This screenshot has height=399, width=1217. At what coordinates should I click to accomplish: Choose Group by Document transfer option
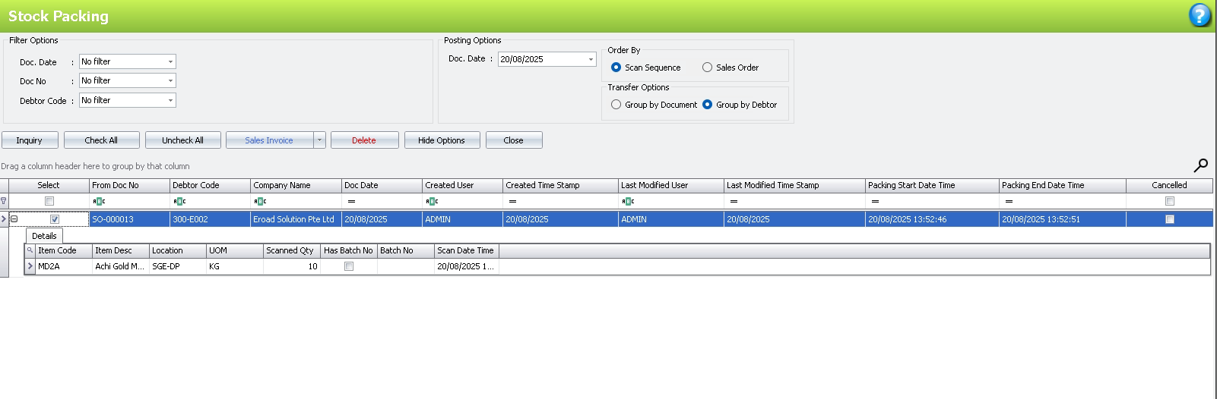click(x=616, y=105)
